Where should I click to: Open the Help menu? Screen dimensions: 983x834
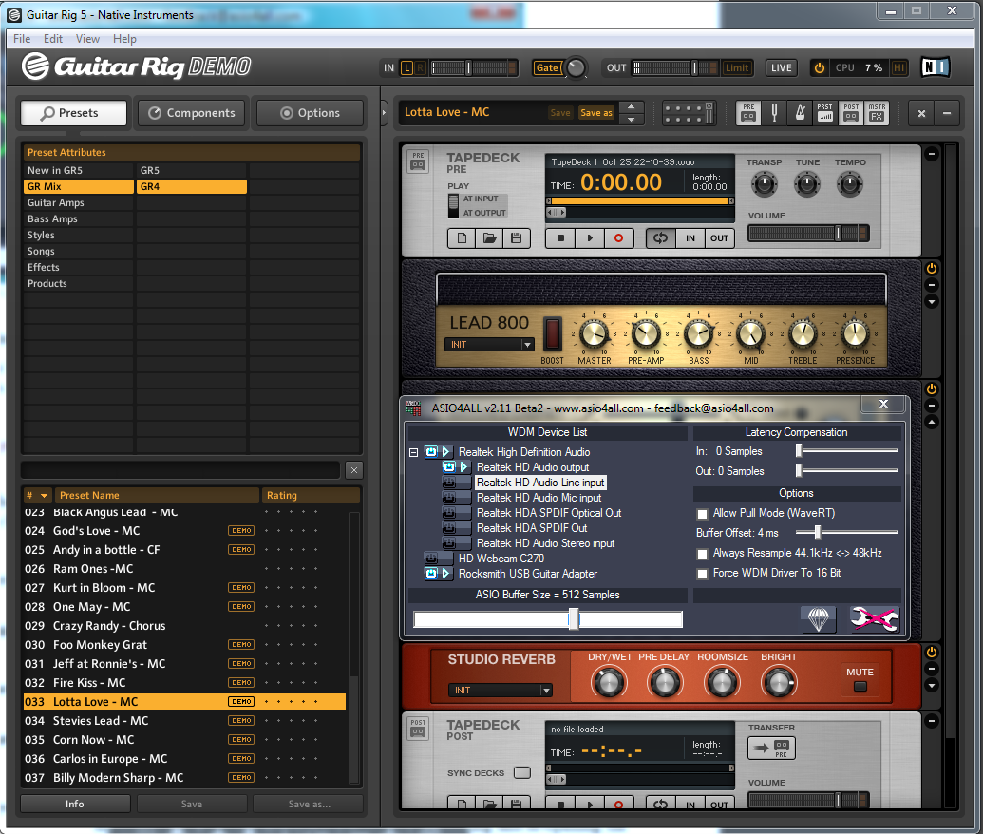tap(124, 39)
